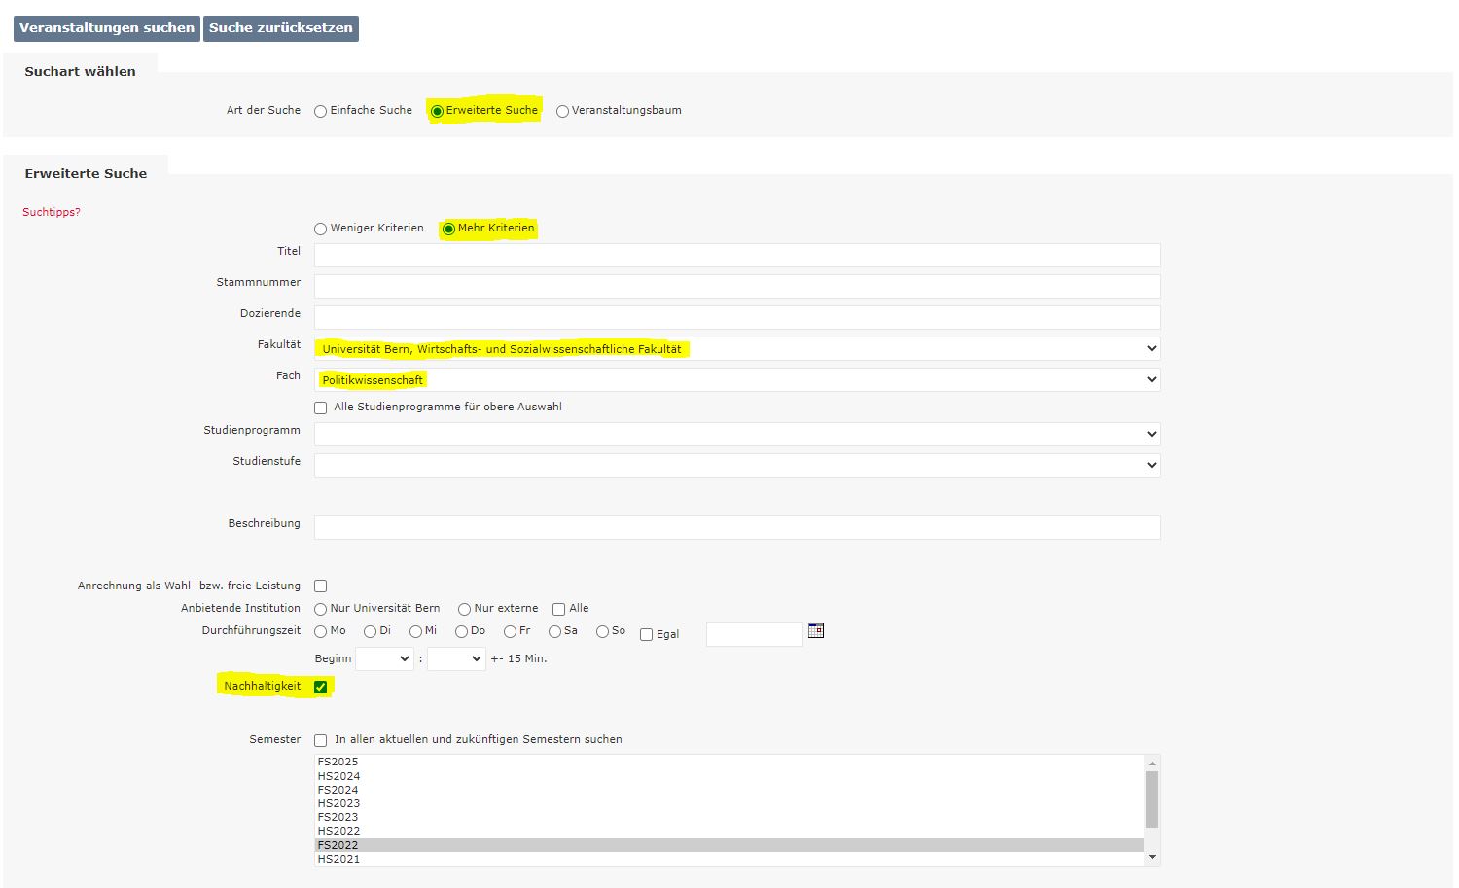Choose the Mehr Kriterien option
Viewport: 1459px width, 888px height.
click(448, 230)
